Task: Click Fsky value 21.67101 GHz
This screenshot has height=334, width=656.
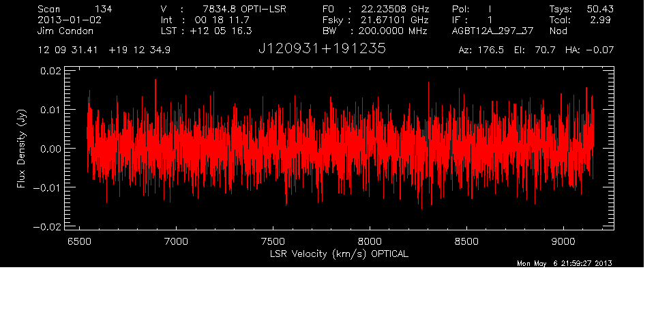Action: tap(395, 20)
